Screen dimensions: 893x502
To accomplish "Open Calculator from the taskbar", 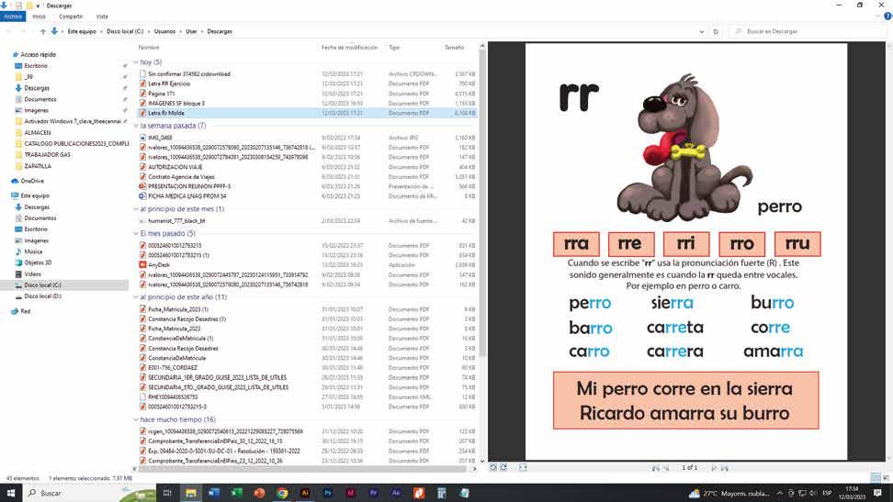I will (441, 493).
